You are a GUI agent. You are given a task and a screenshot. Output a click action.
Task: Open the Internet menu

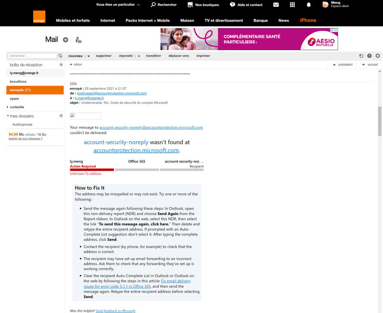pos(108,21)
